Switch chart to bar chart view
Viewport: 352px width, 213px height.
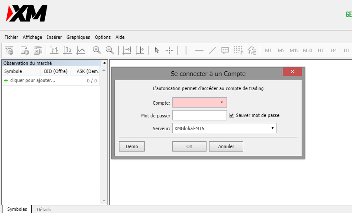tap(54, 50)
